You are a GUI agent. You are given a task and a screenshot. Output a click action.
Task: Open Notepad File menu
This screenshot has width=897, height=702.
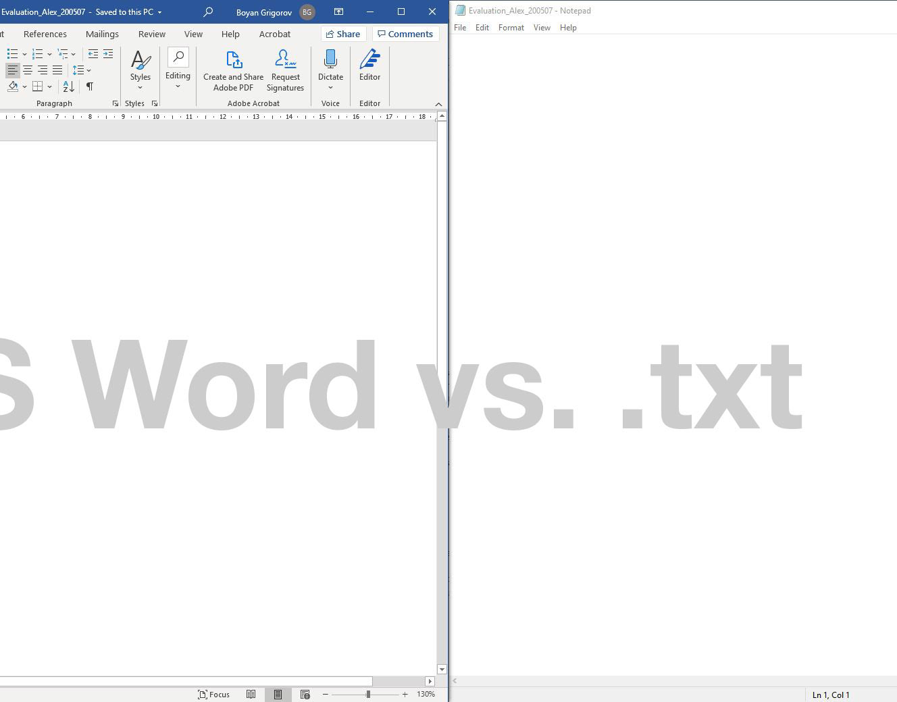click(460, 28)
